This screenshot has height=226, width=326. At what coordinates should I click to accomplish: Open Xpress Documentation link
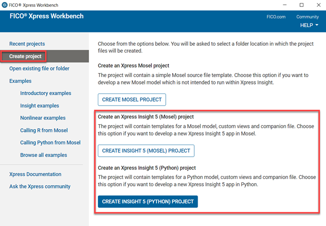click(35, 174)
